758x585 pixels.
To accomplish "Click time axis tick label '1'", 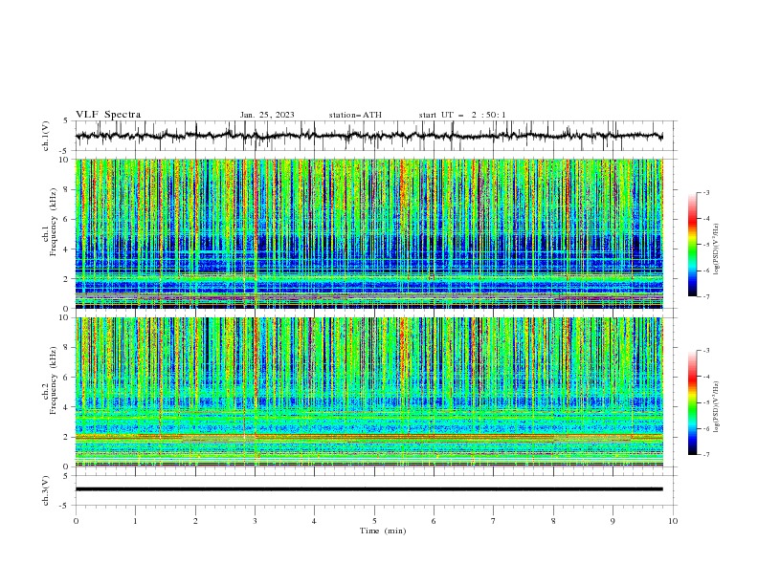I will pyautogui.click(x=135, y=521).
